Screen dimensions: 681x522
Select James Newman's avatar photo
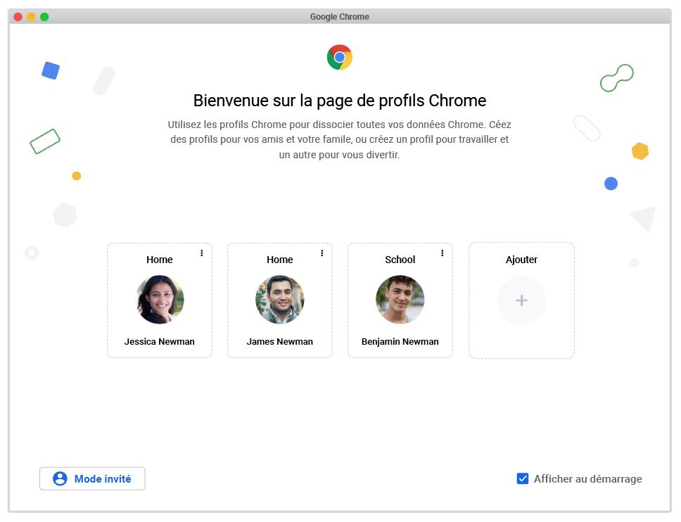point(280,299)
